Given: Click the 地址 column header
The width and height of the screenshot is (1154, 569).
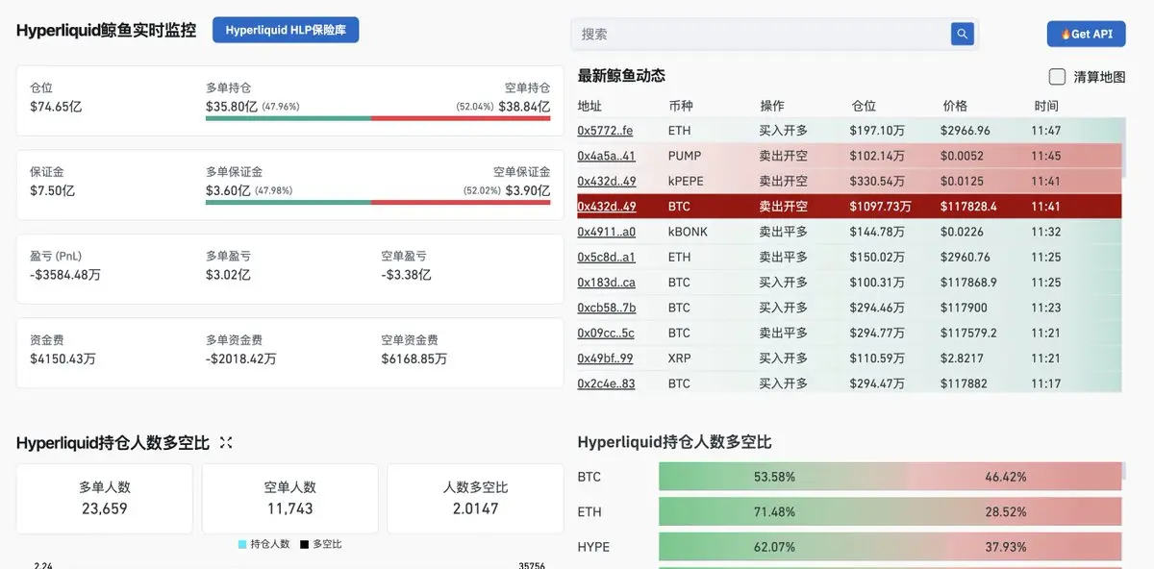Looking at the screenshot, I should [x=590, y=106].
